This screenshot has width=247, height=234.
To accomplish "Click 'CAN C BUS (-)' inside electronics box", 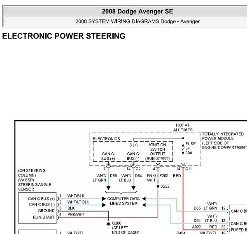I will pos(133,156).
